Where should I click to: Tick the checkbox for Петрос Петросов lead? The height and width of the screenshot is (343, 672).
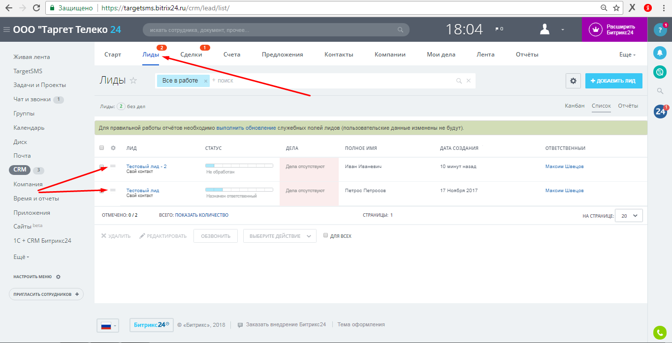pyautogui.click(x=102, y=191)
